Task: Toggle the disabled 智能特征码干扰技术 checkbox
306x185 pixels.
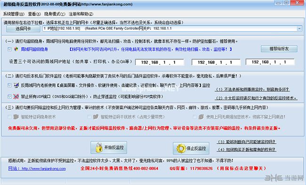Action: (89, 117)
